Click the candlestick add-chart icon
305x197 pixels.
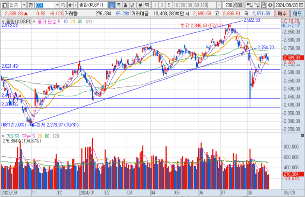pyautogui.click(x=249, y=5)
